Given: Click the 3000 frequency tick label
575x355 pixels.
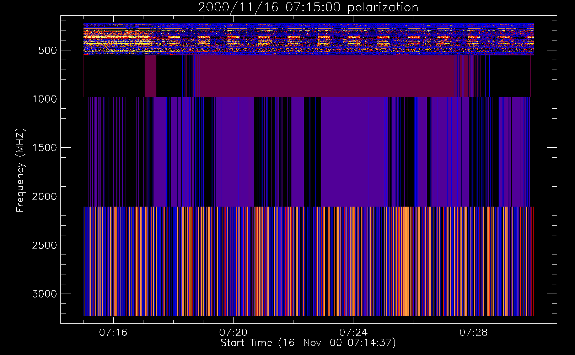Looking at the screenshot, I should click(x=44, y=294).
